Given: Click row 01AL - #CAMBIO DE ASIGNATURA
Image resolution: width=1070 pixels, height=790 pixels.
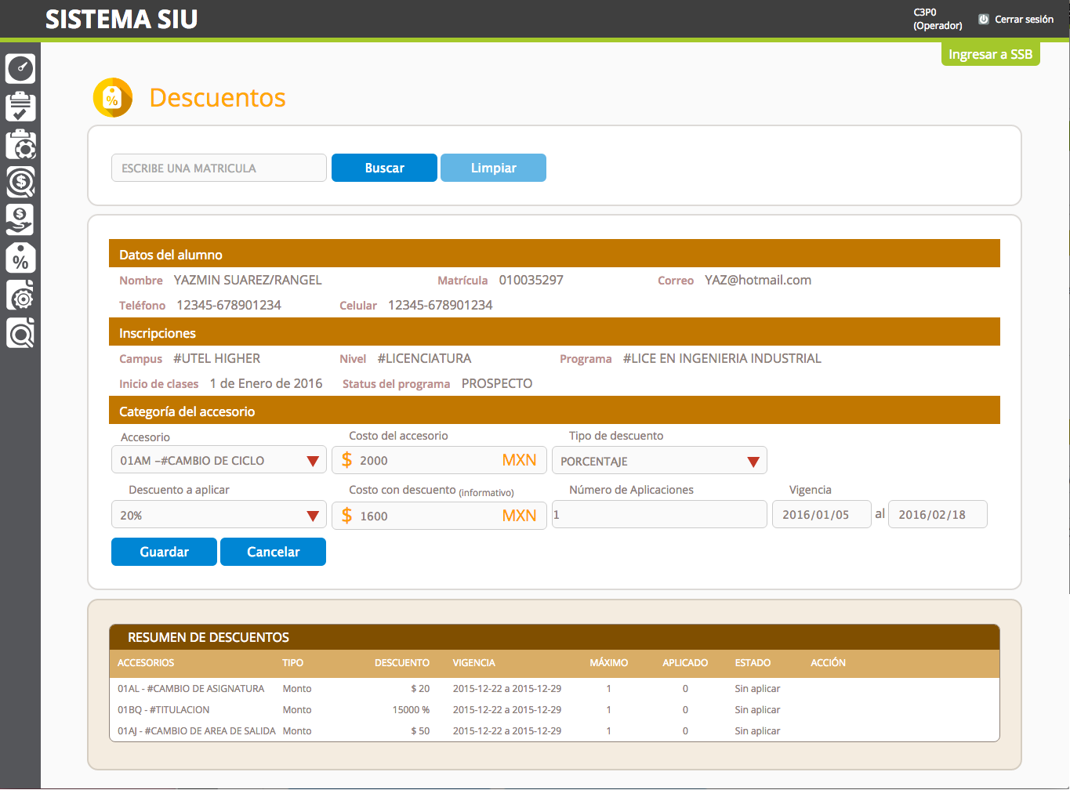Looking at the screenshot, I should pos(554,688).
